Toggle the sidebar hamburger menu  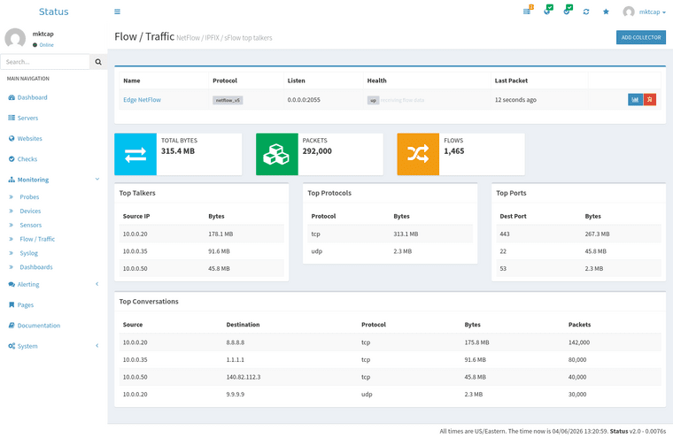click(117, 12)
